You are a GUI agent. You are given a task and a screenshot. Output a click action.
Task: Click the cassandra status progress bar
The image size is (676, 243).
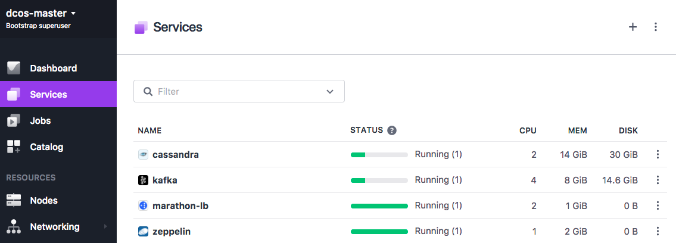click(379, 155)
